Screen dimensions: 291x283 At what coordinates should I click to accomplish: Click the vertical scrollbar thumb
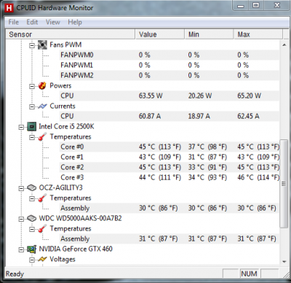(x=284, y=184)
